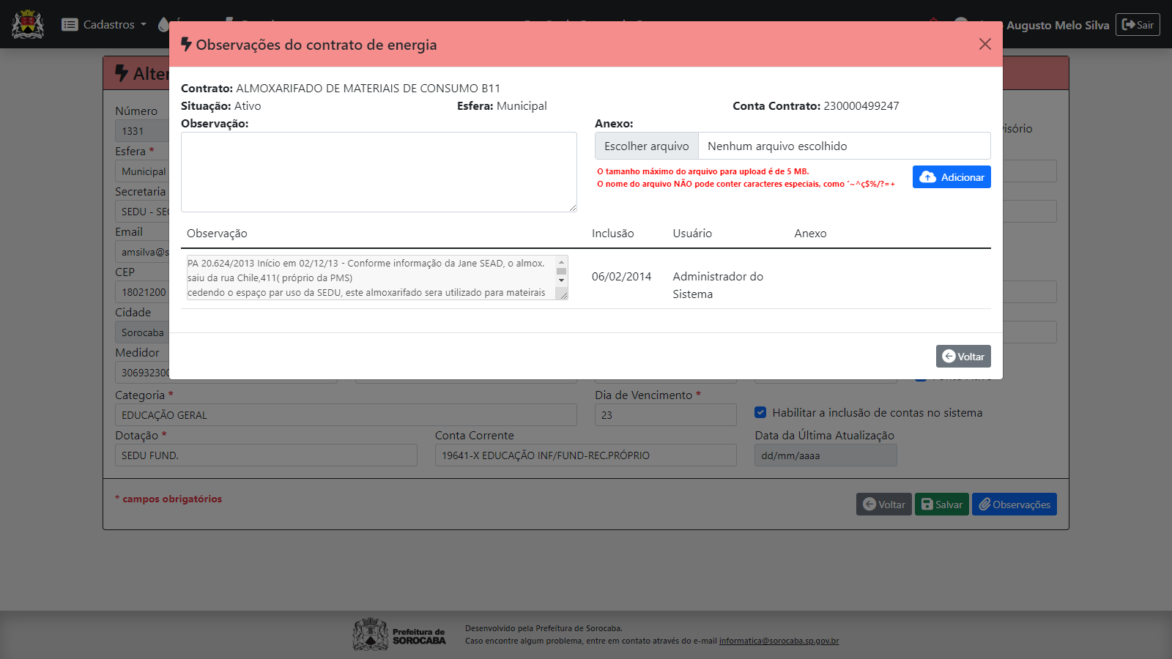This screenshot has height=659, width=1172.
Task: Click Conta Contrato number 230000499247
Action: [x=861, y=106]
